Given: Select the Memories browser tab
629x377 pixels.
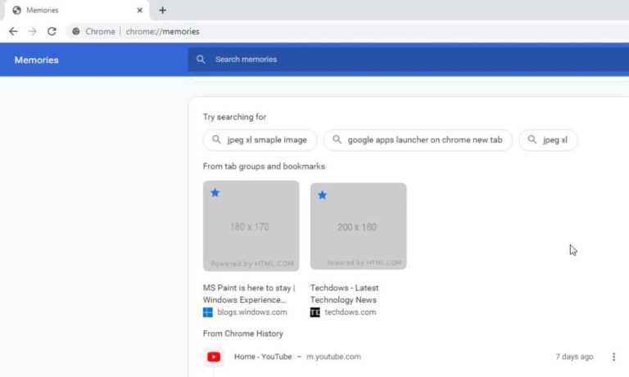Looking at the screenshot, I should [x=77, y=11].
